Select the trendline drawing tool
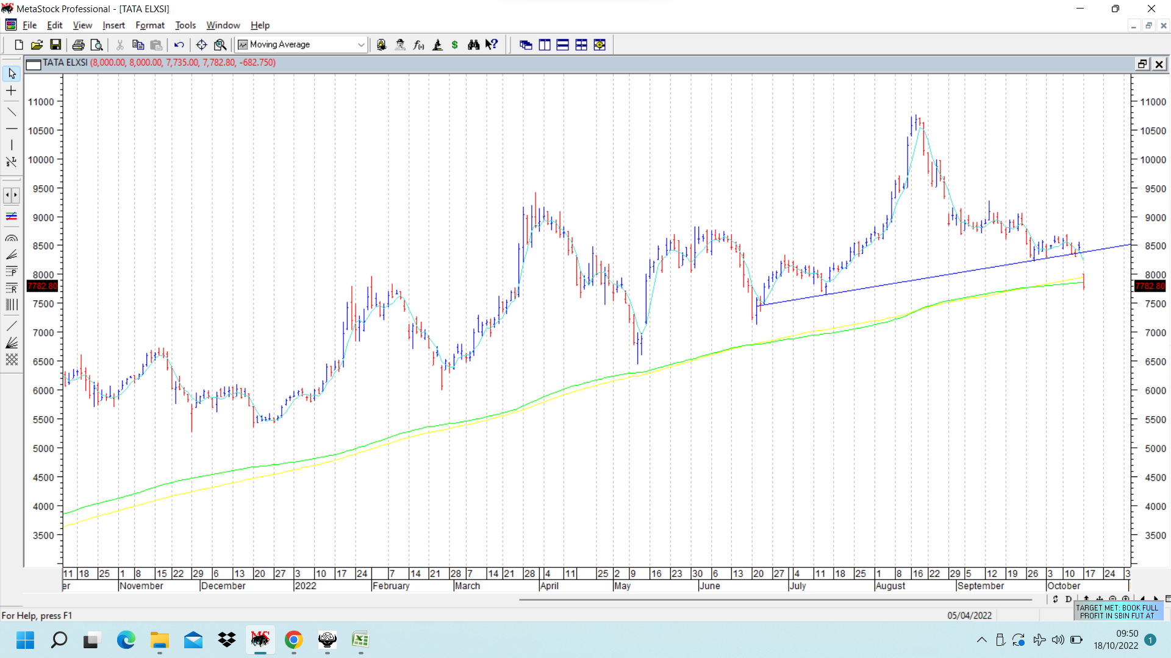 coord(12,111)
